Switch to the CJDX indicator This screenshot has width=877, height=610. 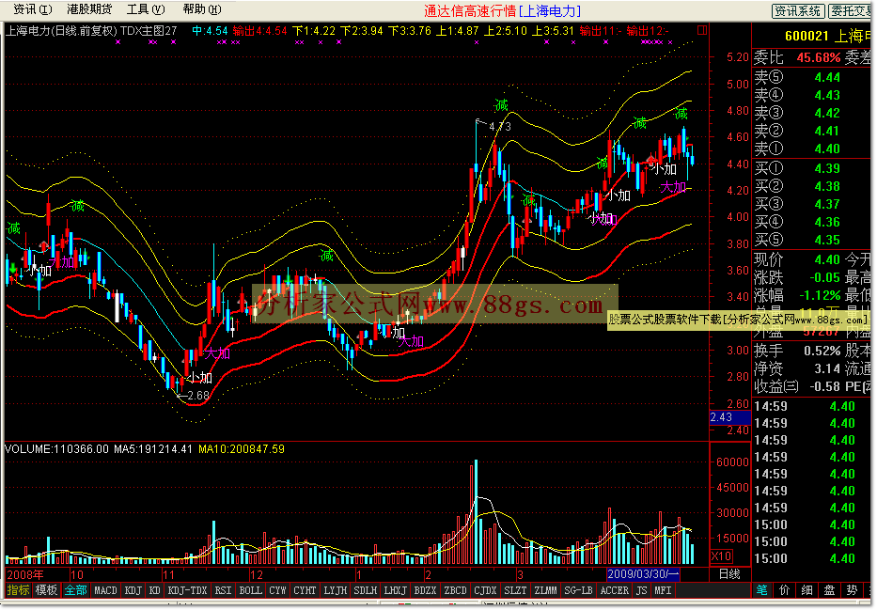(x=485, y=590)
